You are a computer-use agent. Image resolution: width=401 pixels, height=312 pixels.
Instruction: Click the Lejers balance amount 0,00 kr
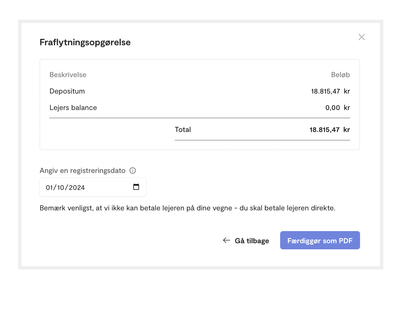point(338,108)
